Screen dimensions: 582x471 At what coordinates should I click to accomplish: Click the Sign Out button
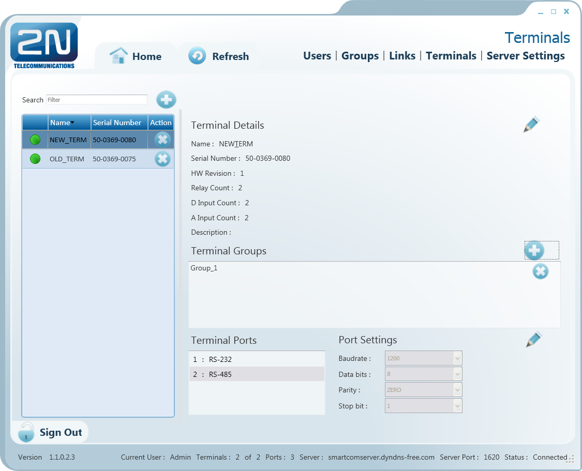tap(50, 432)
